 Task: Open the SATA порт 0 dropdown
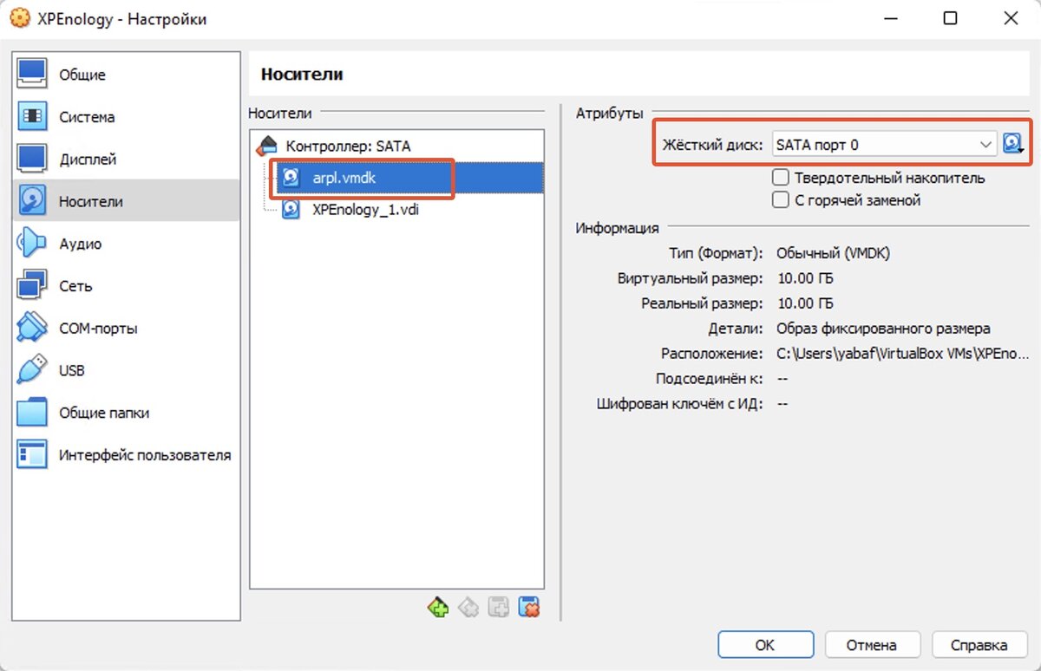884,145
